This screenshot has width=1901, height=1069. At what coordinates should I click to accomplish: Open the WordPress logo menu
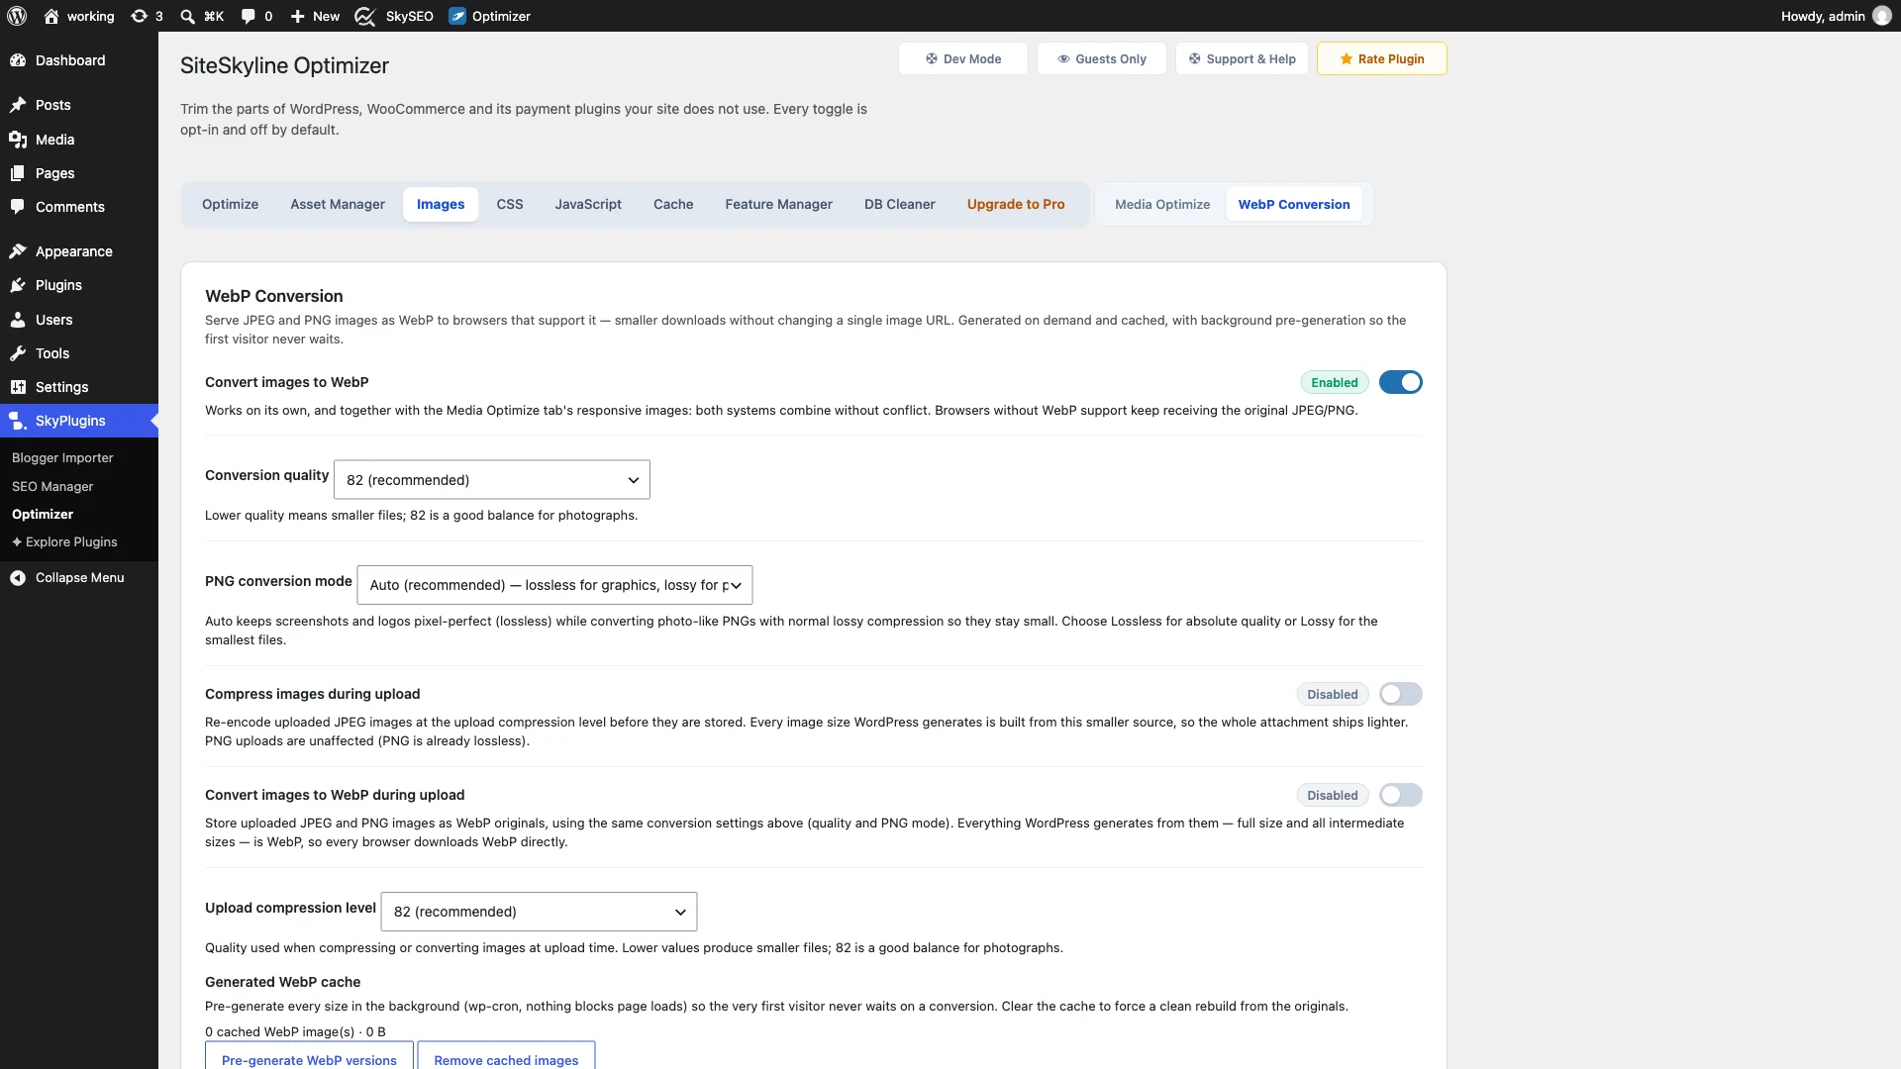click(17, 16)
